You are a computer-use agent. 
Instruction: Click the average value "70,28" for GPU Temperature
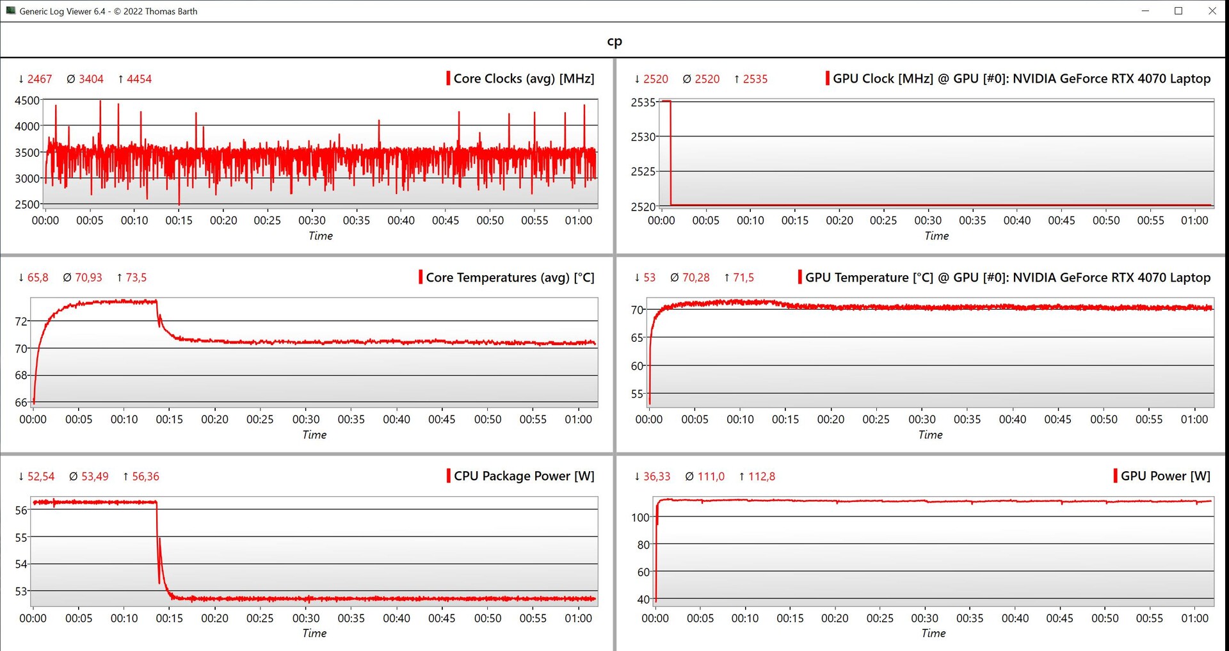(x=696, y=278)
